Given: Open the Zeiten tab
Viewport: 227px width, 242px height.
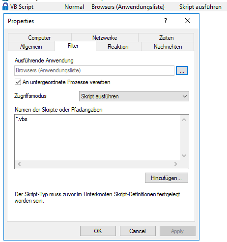Looking at the screenshot, I should point(166,38).
